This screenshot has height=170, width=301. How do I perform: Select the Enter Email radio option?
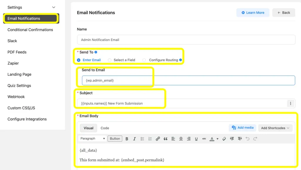(x=78, y=60)
